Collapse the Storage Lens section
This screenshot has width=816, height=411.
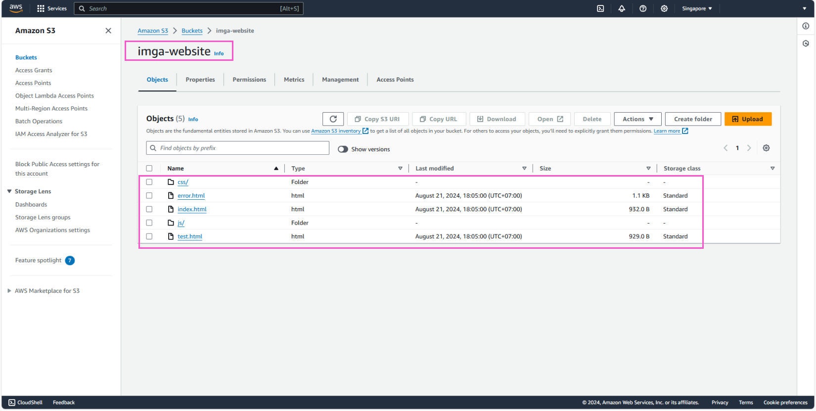[9, 191]
